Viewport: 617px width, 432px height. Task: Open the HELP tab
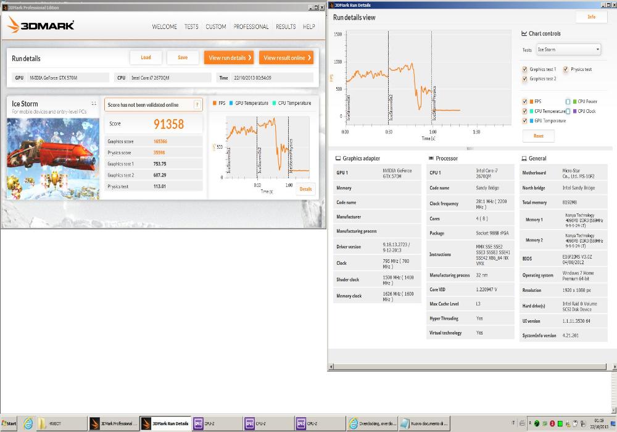(309, 27)
